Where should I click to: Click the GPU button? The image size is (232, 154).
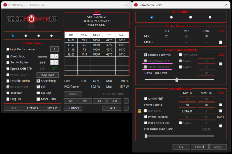point(112,108)
